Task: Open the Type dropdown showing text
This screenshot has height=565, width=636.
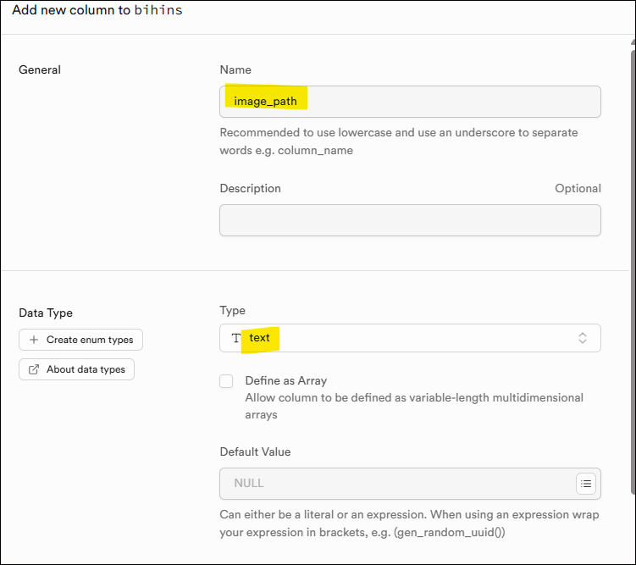Action: coord(410,338)
